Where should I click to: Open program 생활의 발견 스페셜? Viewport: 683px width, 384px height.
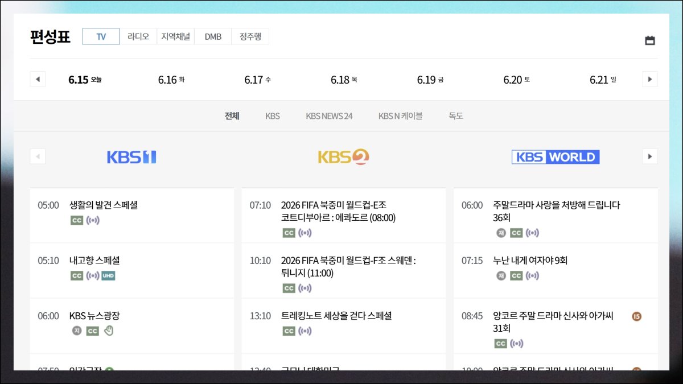pos(104,205)
